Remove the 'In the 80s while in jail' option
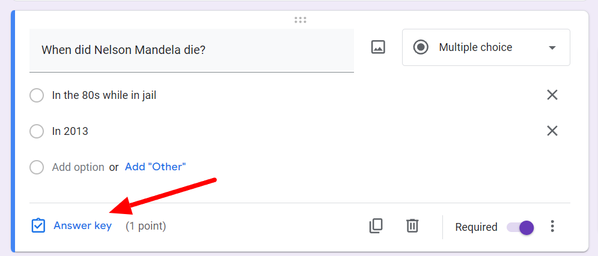The width and height of the screenshot is (598, 256). coord(552,95)
